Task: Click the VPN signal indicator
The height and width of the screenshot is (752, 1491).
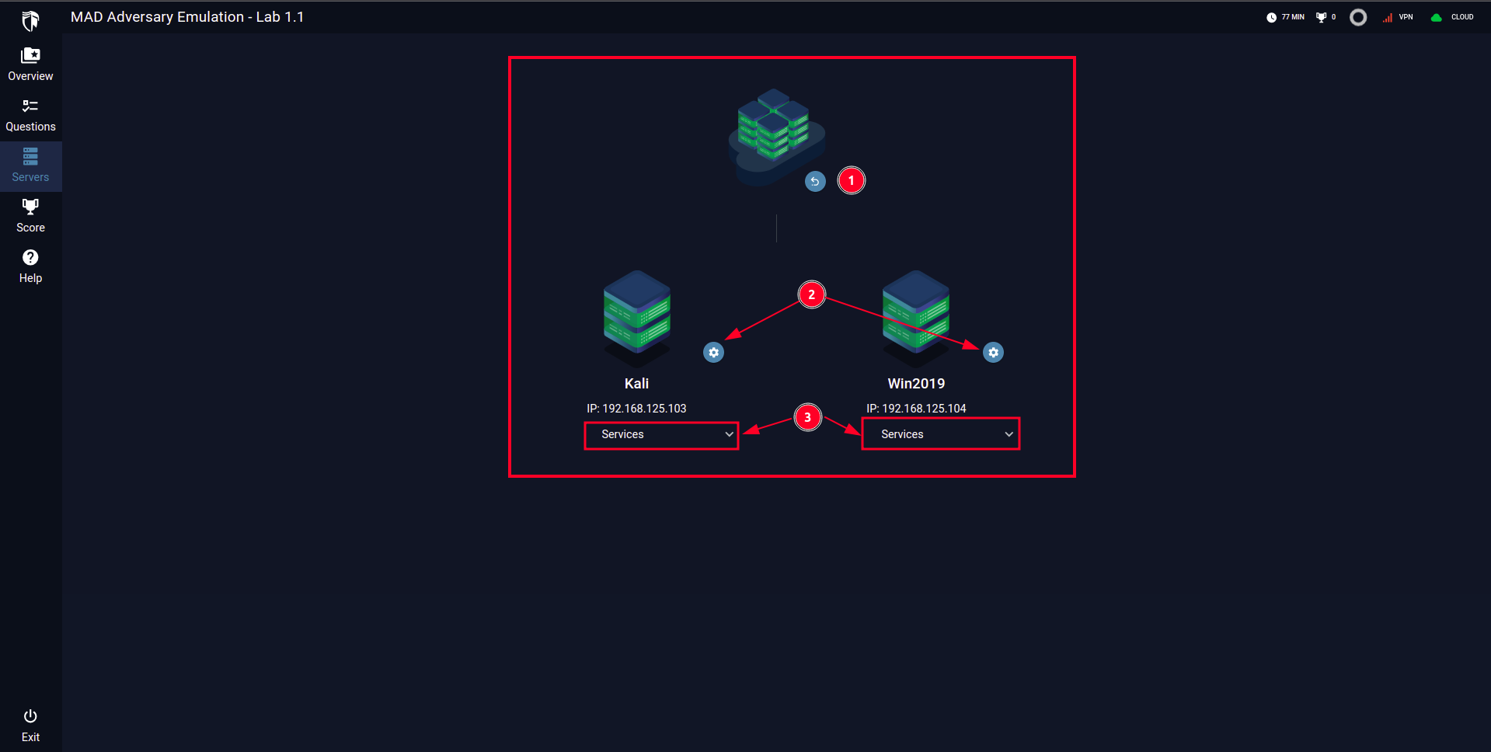Action: pos(1397,16)
